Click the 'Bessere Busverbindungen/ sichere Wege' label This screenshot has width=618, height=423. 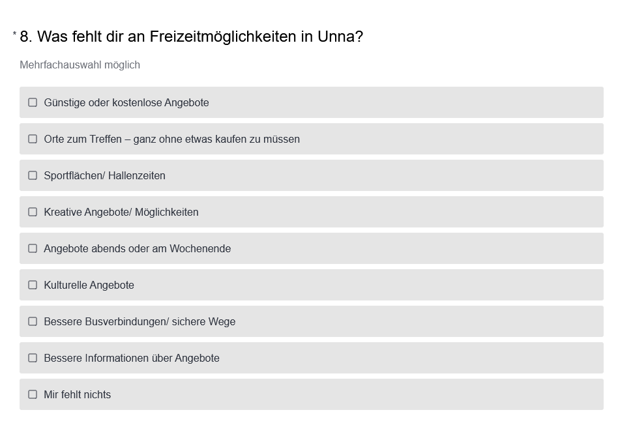pyautogui.click(x=140, y=322)
